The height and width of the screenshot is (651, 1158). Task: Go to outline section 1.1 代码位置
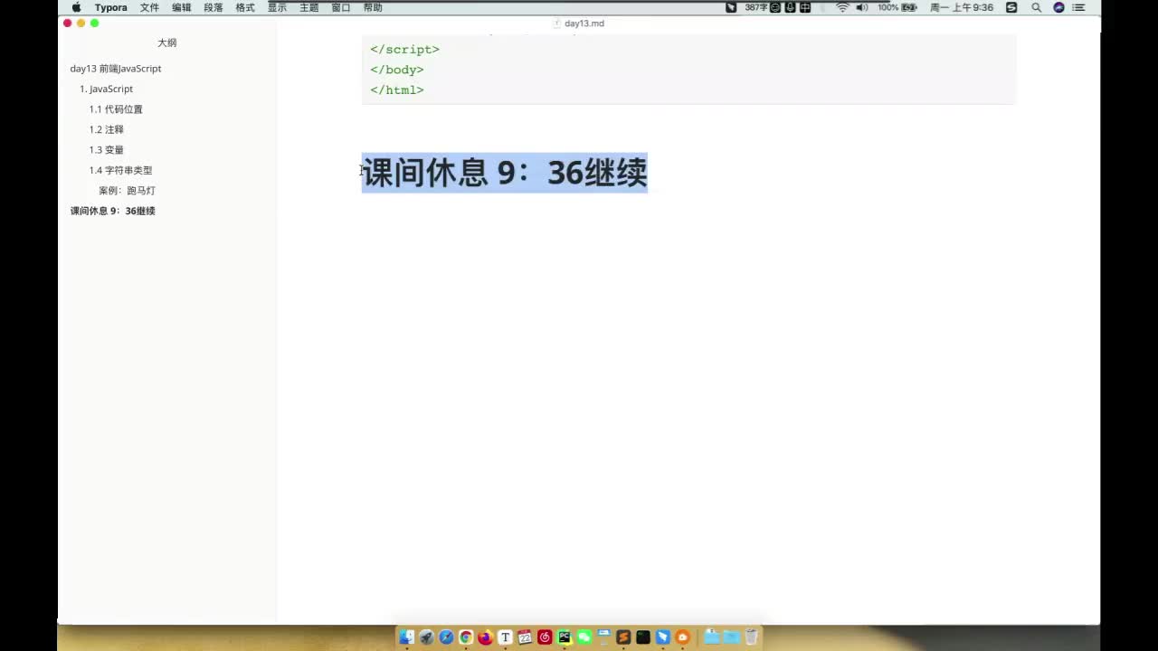point(116,109)
